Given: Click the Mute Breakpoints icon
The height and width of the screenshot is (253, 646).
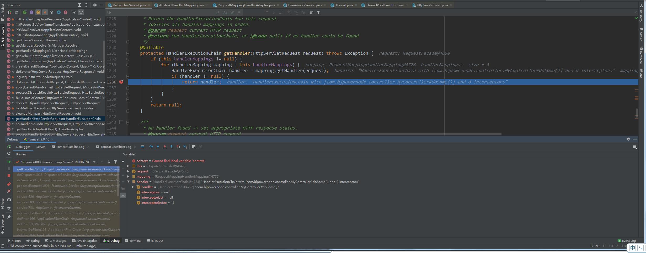Looking at the screenshot, I should (x=9, y=191).
